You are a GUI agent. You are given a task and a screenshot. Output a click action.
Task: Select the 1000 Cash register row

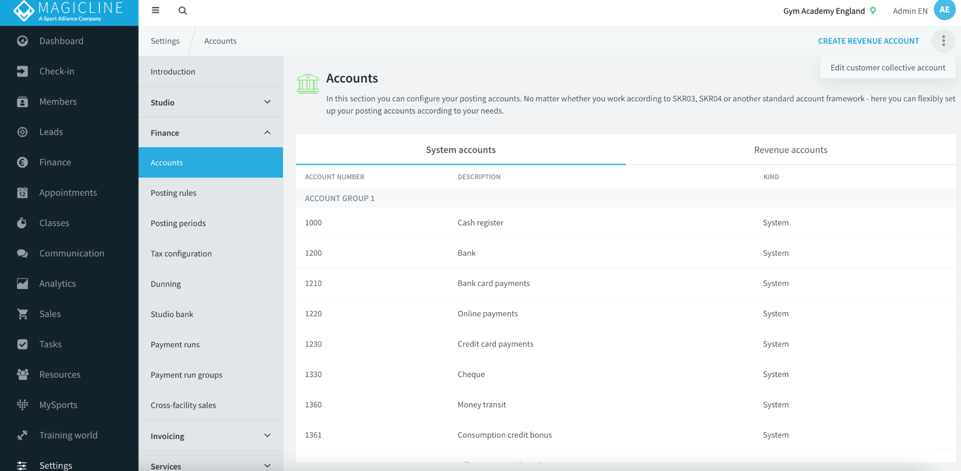(x=626, y=223)
